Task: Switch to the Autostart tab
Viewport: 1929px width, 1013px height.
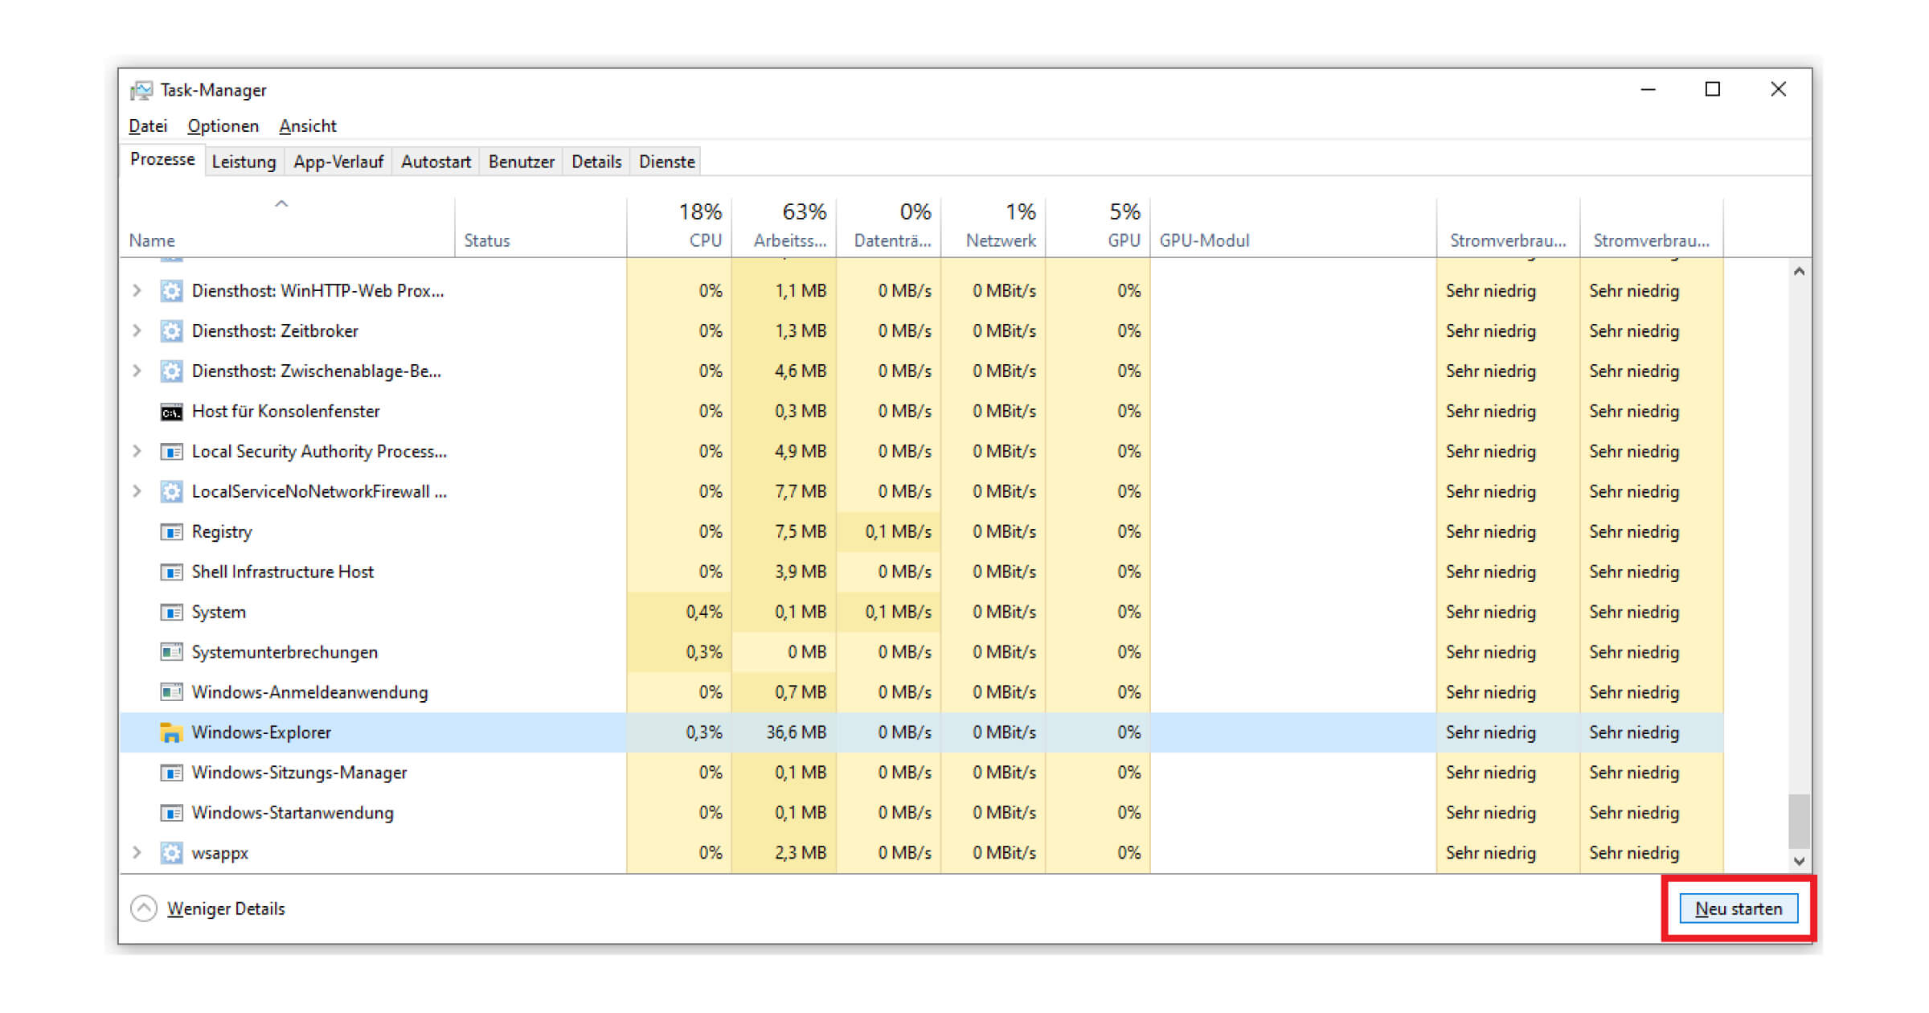Action: [x=435, y=161]
